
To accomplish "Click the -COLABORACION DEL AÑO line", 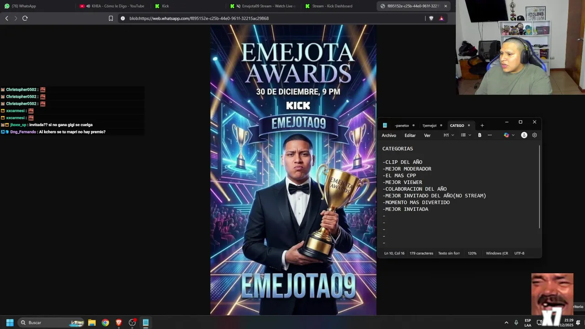I will coord(415,189).
